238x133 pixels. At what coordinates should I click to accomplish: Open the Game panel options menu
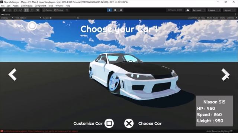(235, 14)
